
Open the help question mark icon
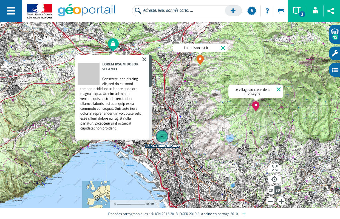click(x=267, y=11)
